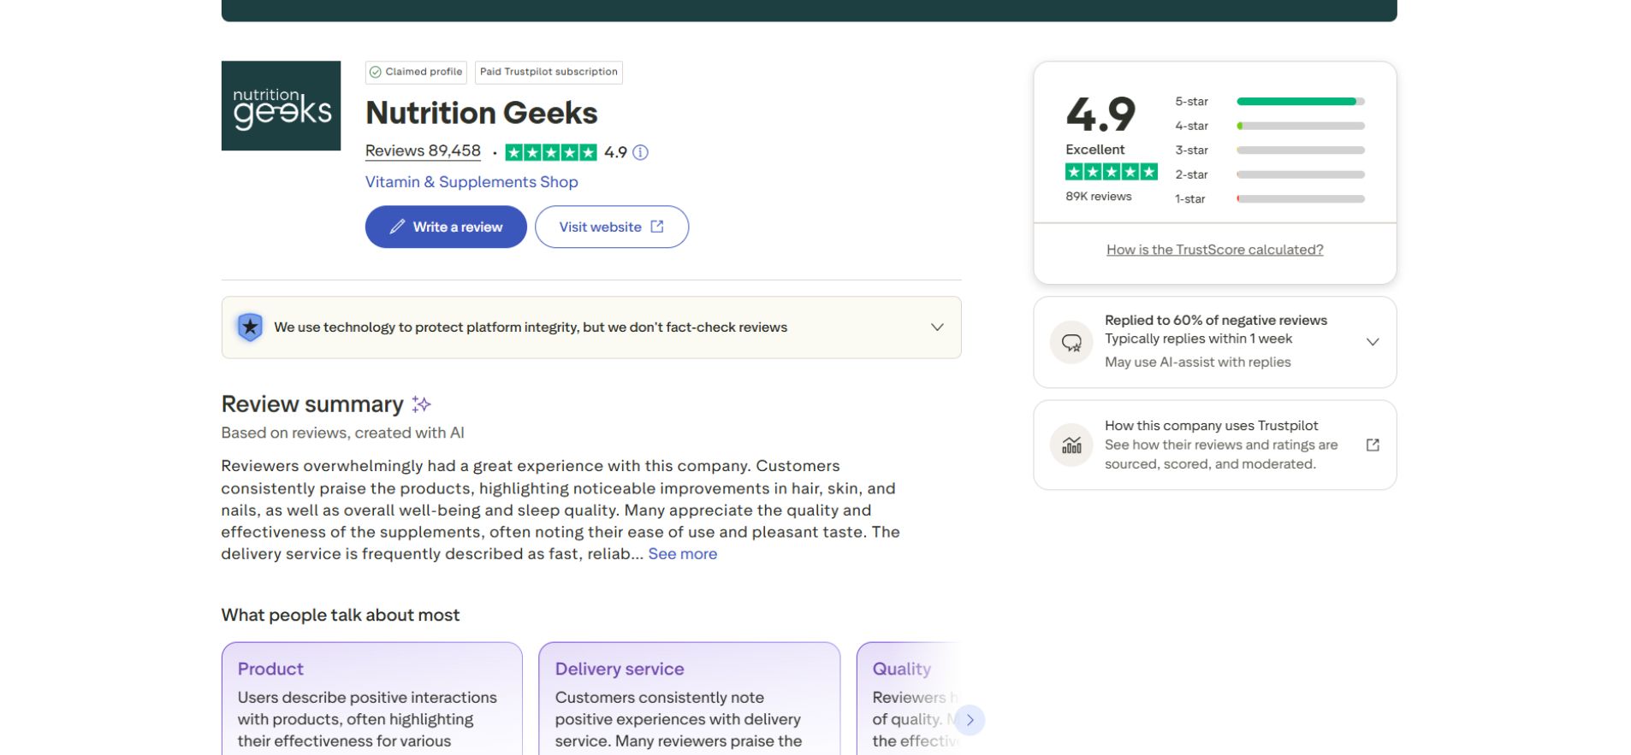
Task: Click the Nutrition Geeks logo thumbnail
Action: point(281,105)
